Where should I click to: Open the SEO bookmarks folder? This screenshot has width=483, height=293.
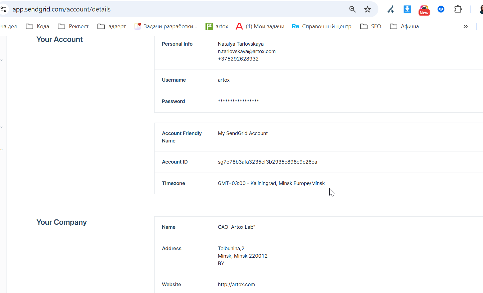[371, 26]
